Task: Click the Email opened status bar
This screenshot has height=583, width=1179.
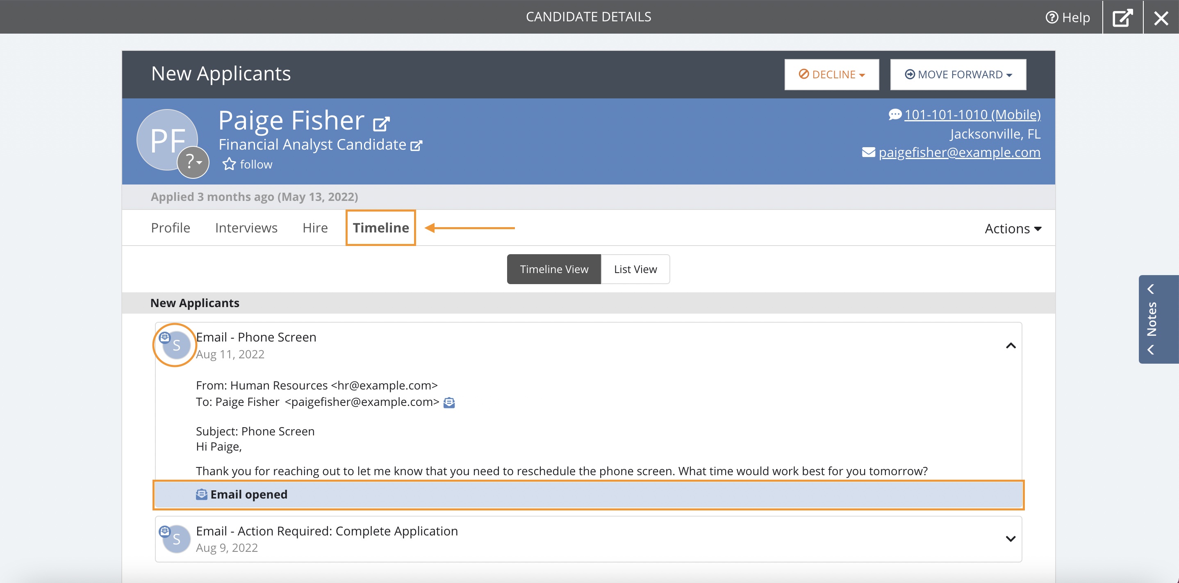Action: pyautogui.click(x=589, y=495)
